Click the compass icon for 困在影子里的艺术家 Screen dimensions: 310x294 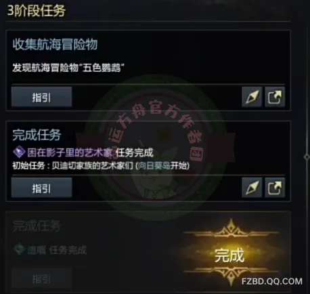point(252,188)
